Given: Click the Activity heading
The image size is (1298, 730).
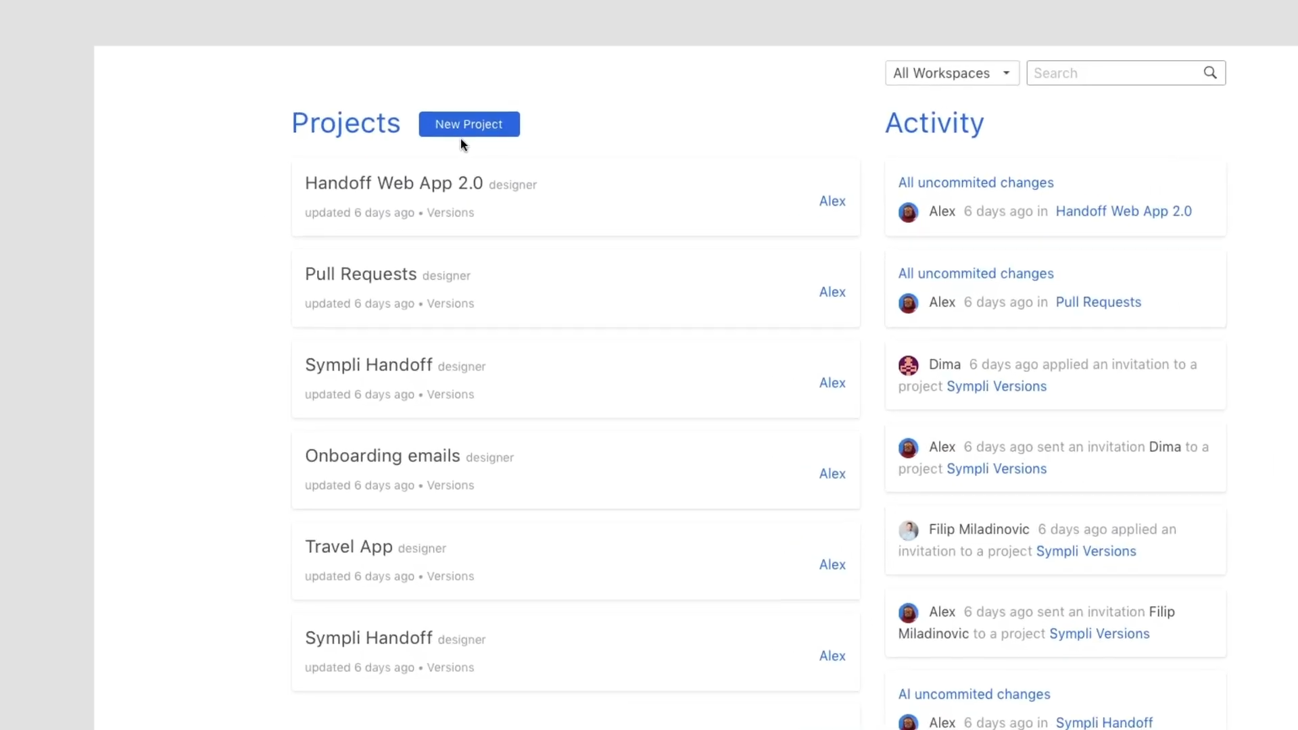Looking at the screenshot, I should pyautogui.click(x=934, y=123).
